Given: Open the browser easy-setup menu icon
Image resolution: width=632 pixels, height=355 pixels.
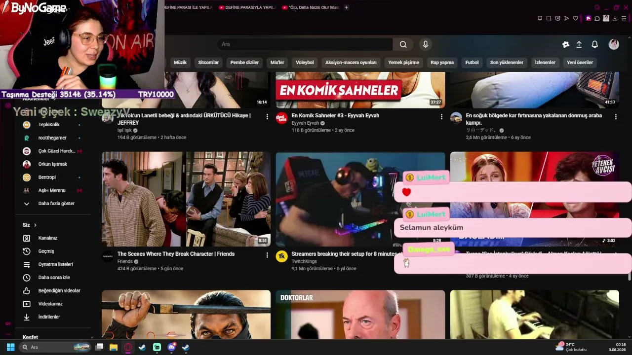Looking at the screenshot, I should [624, 18].
